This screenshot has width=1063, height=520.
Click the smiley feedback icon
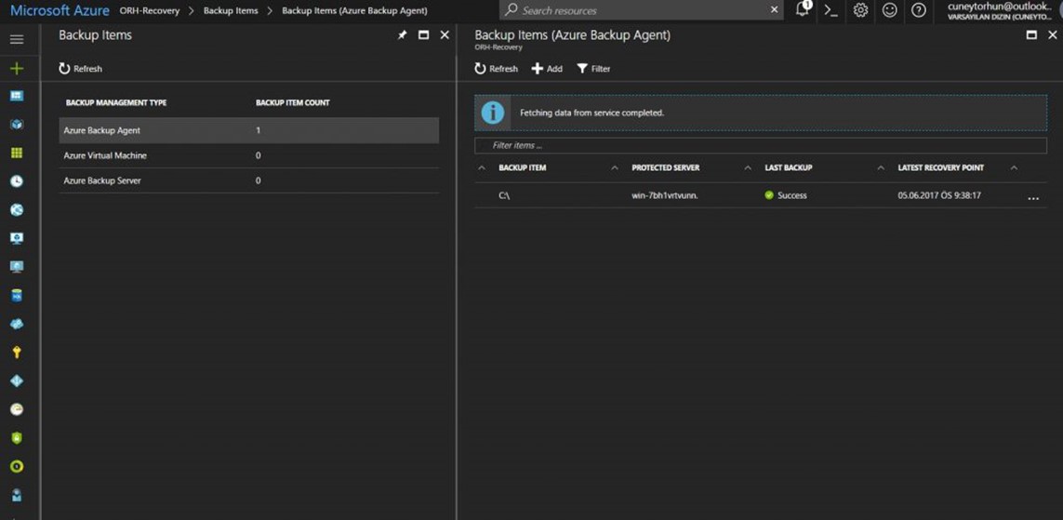[889, 10]
